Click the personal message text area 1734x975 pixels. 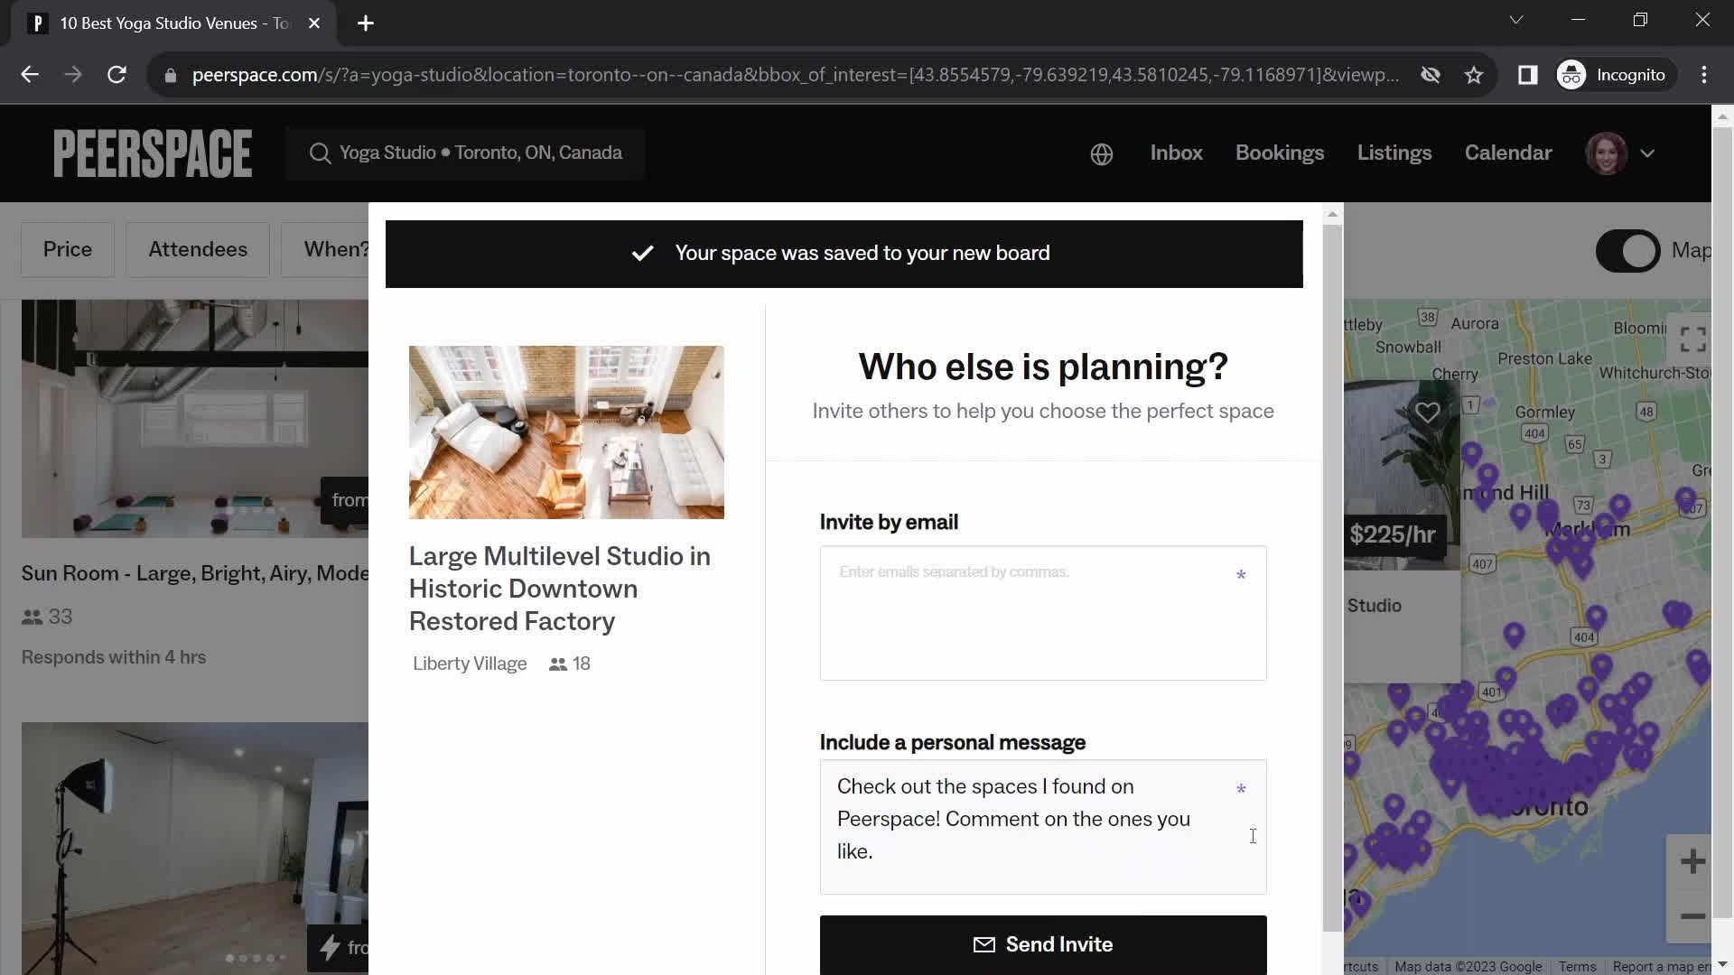pyautogui.click(x=1043, y=827)
